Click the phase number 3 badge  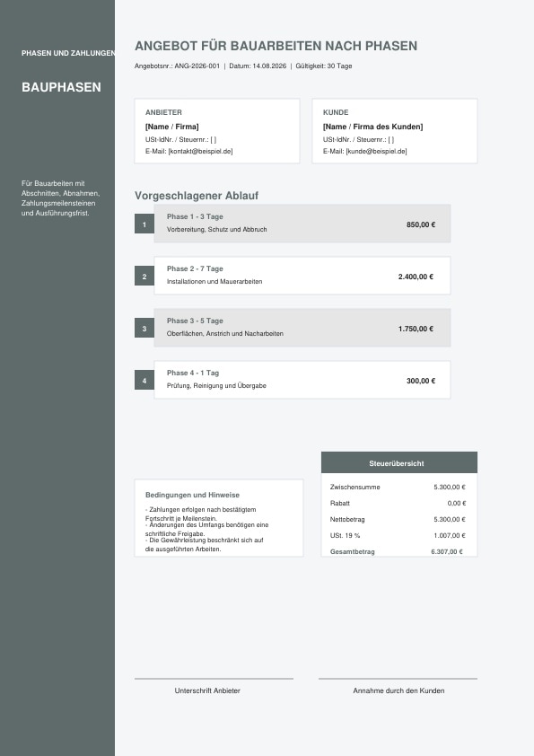click(144, 329)
